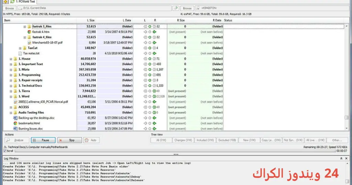The image size is (352, 185).
Task: Click the green right arrow on bookmarks.html row
Action: click(154, 123)
